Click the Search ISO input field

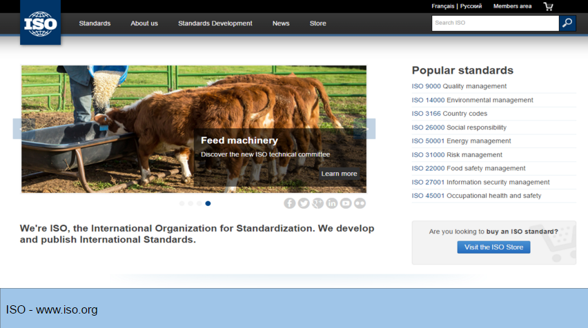(x=496, y=23)
